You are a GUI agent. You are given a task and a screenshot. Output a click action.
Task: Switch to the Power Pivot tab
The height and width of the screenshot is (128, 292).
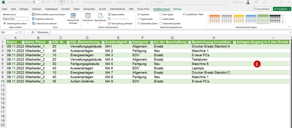pyautogui.click(x=143, y=9)
